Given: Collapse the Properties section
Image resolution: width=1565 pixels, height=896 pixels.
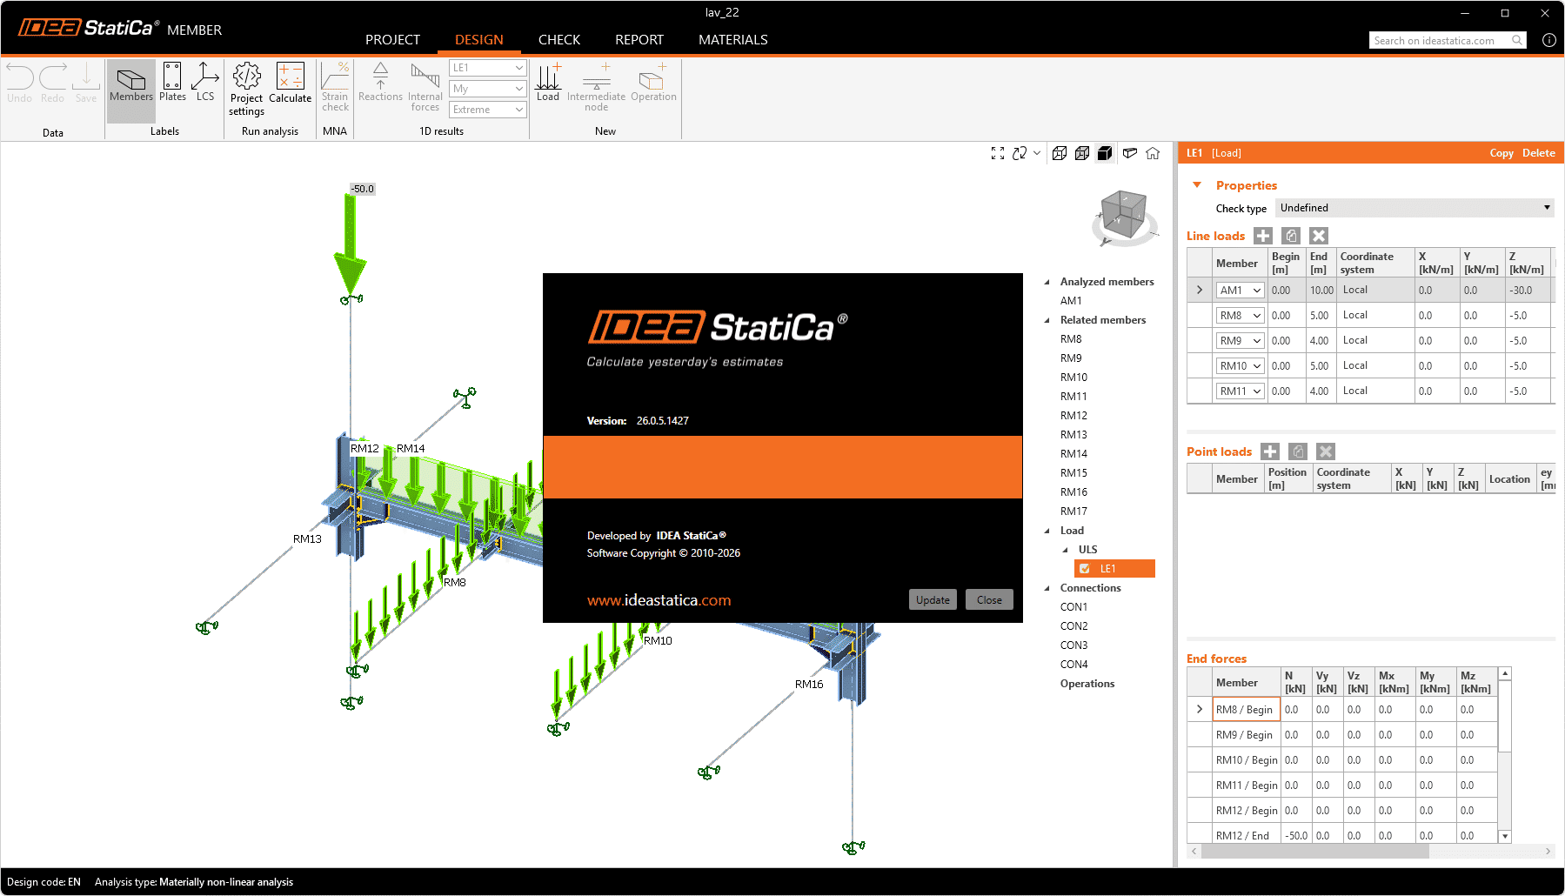Looking at the screenshot, I should point(1197,185).
